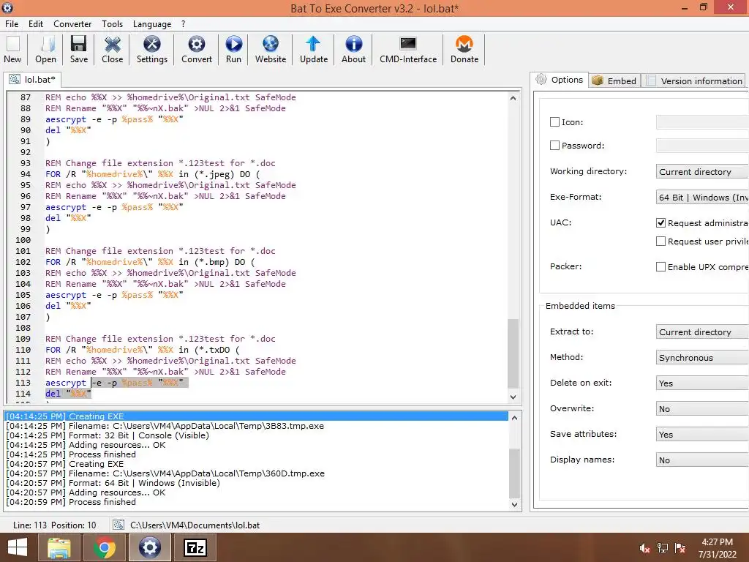The width and height of the screenshot is (749, 562).
Task: Click the 'Line: 113 Position: 10' status text
Action: coord(54,525)
